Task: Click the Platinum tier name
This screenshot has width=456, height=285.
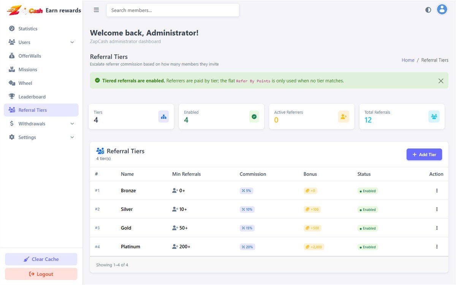Action: click(x=130, y=247)
